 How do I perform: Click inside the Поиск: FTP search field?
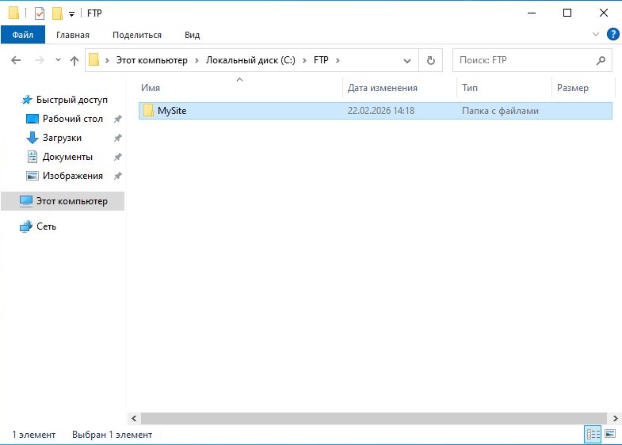[523, 60]
